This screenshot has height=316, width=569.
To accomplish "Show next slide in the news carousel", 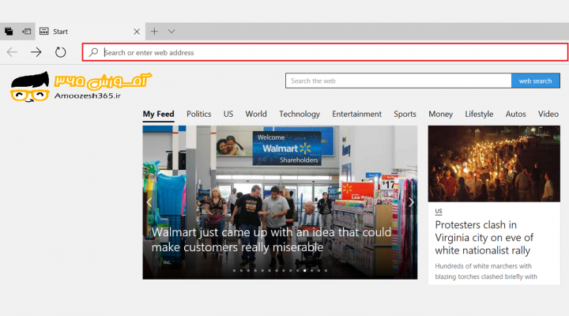I will pos(411,202).
